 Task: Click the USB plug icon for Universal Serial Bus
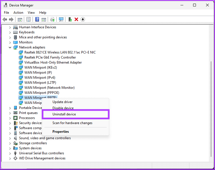click(15, 153)
